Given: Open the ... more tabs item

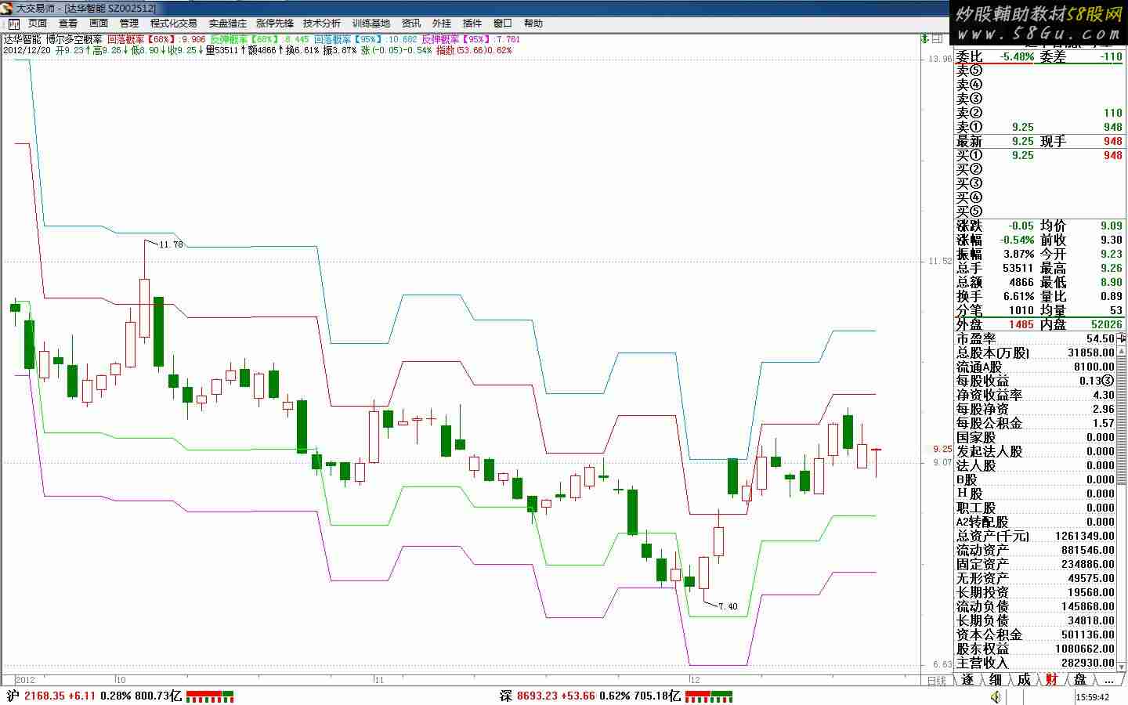Looking at the screenshot, I should (1108, 679).
